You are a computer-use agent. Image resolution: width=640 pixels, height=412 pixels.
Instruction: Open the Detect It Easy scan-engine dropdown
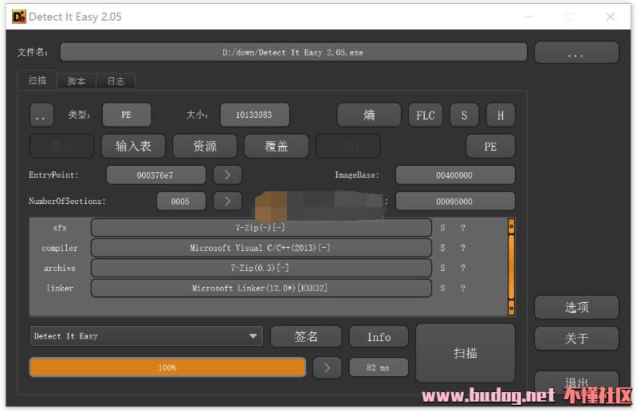pyautogui.click(x=146, y=336)
